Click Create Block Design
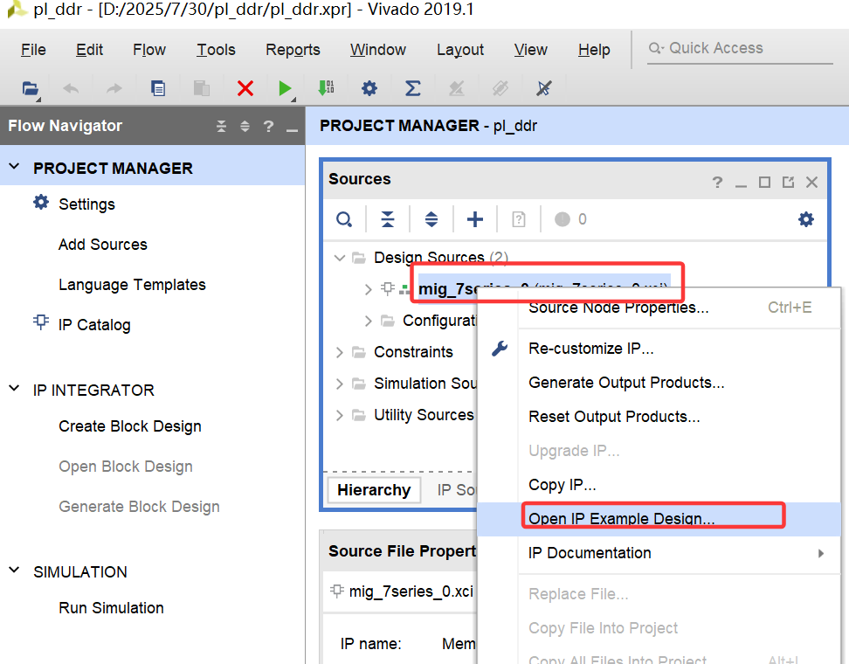Viewport: 849px width, 664px height. [130, 426]
